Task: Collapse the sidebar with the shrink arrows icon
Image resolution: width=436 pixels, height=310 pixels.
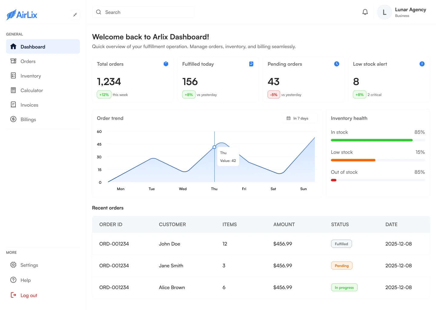Action: [75, 15]
